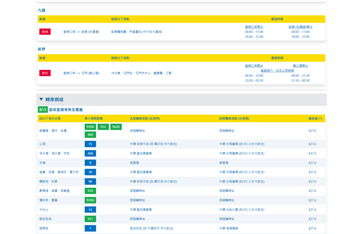Open the blue route 260 badge

pyautogui.click(x=90, y=153)
